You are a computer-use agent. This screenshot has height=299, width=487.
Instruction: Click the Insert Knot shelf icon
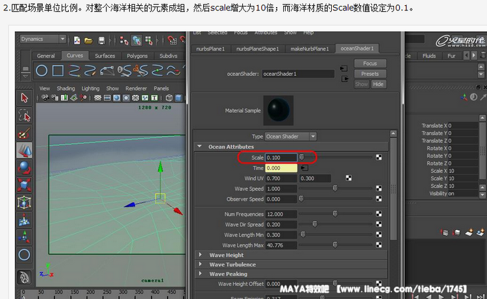coord(157,71)
